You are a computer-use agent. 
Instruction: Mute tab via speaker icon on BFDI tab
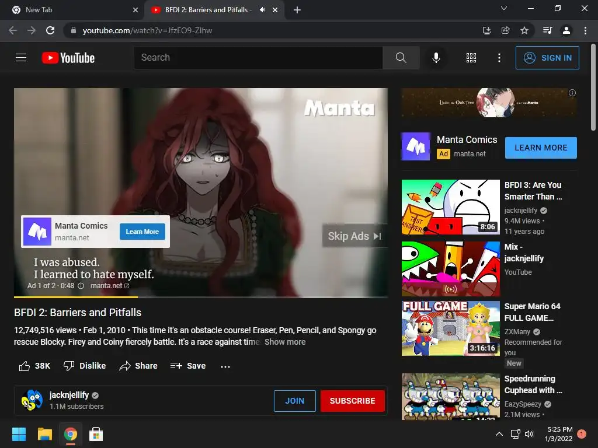pos(262,10)
